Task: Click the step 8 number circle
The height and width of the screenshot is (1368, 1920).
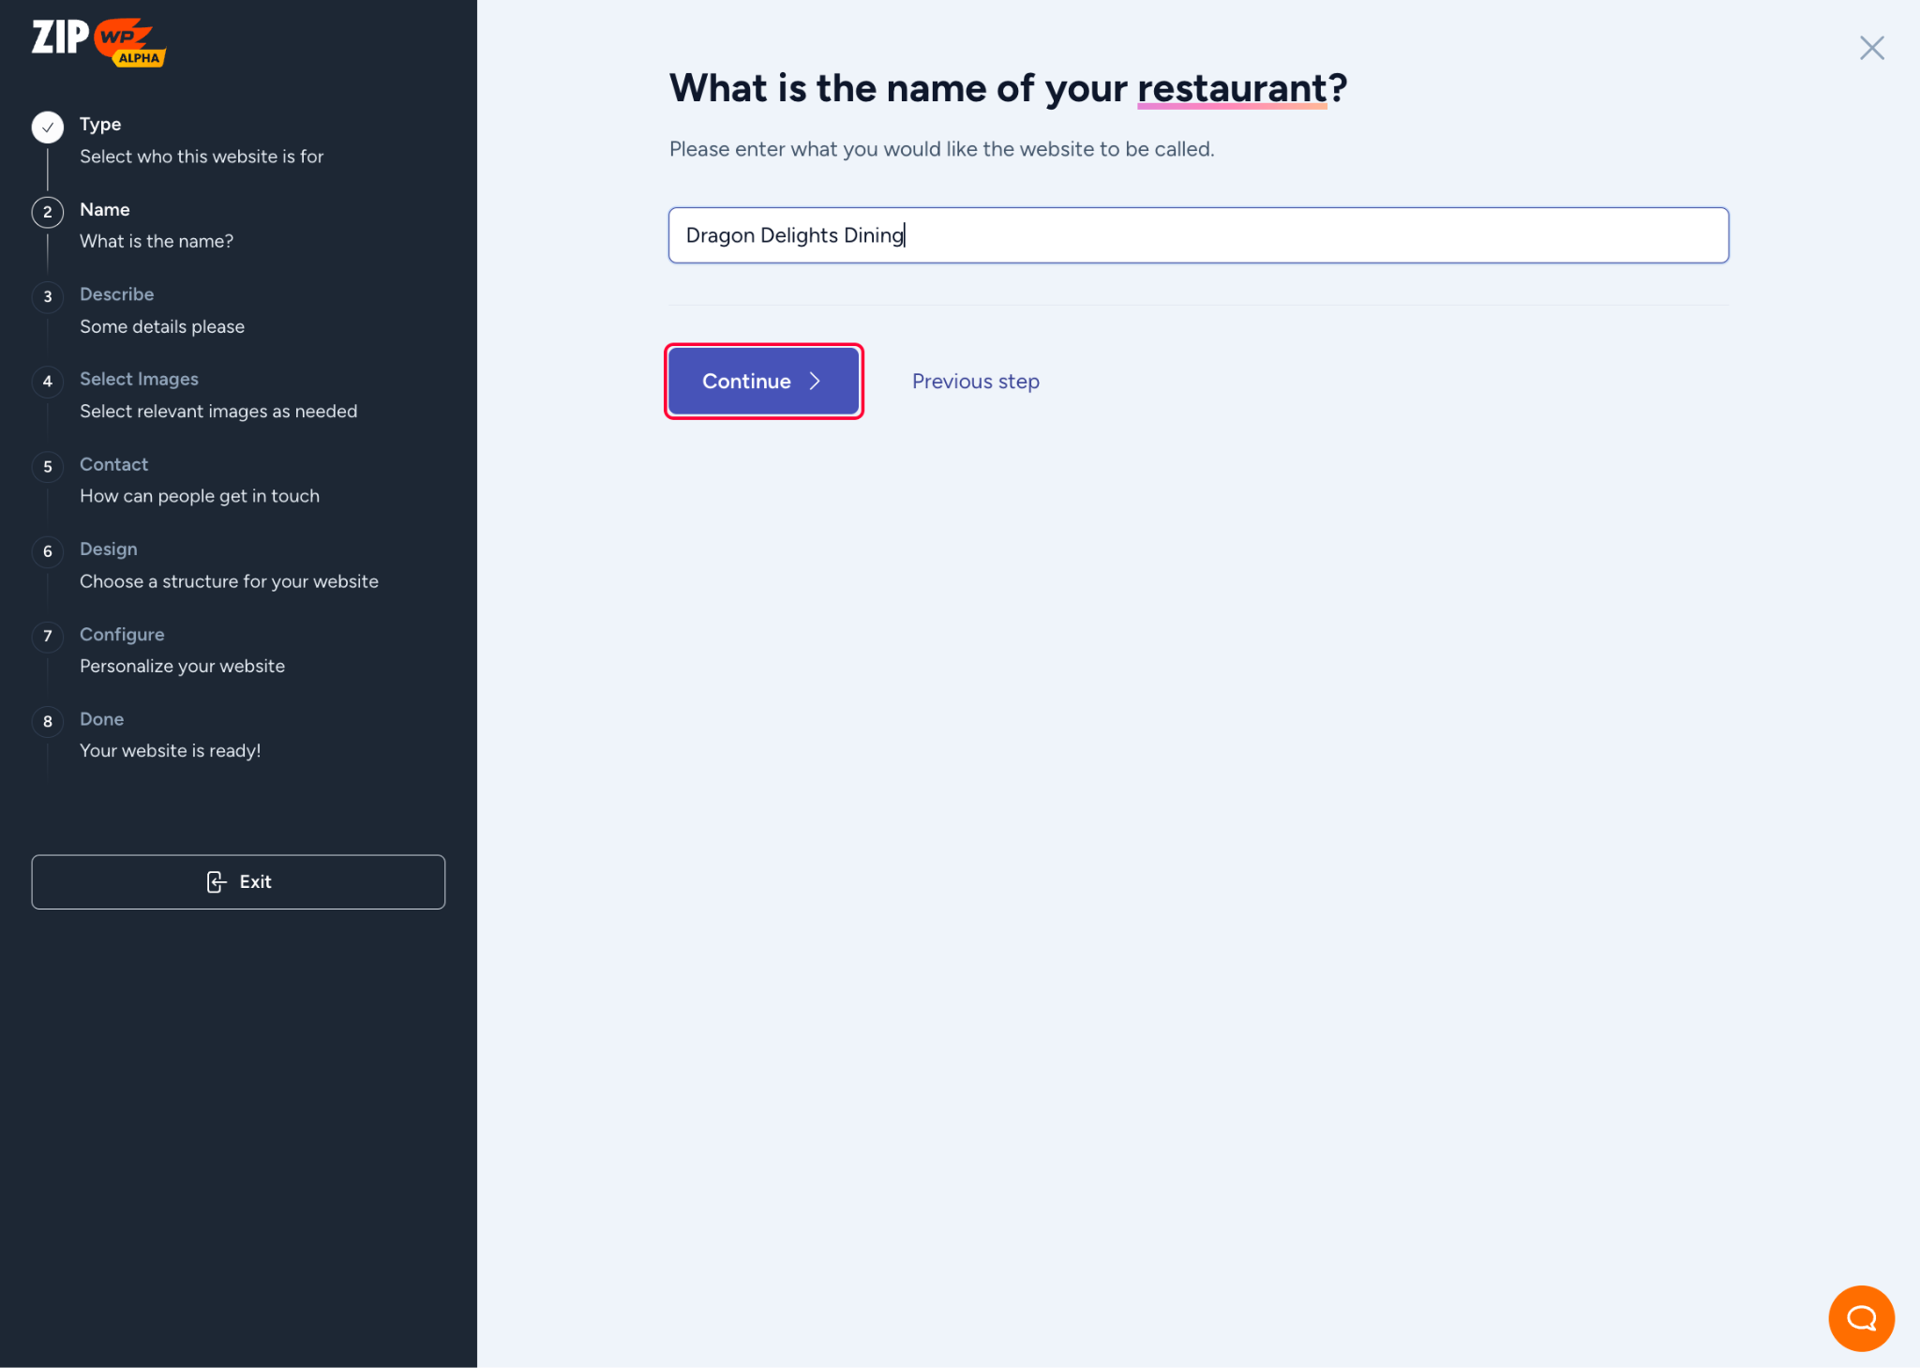Action: (48, 721)
